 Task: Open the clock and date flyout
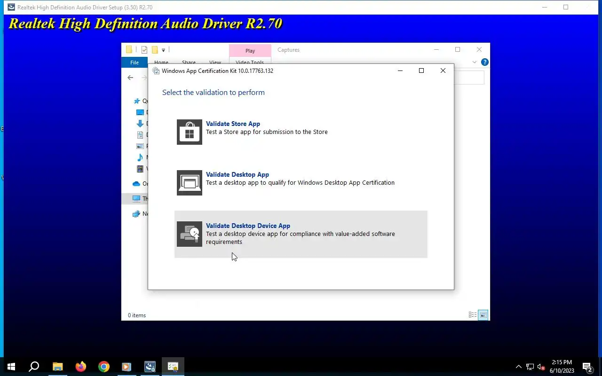pyautogui.click(x=562, y=367)
